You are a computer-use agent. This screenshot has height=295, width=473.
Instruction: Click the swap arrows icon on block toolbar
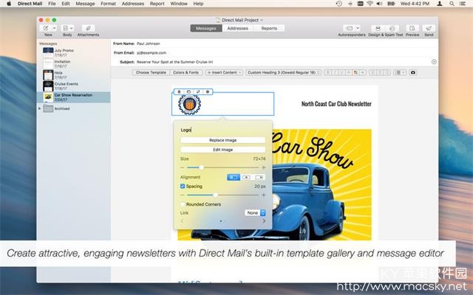click(198, 91)
